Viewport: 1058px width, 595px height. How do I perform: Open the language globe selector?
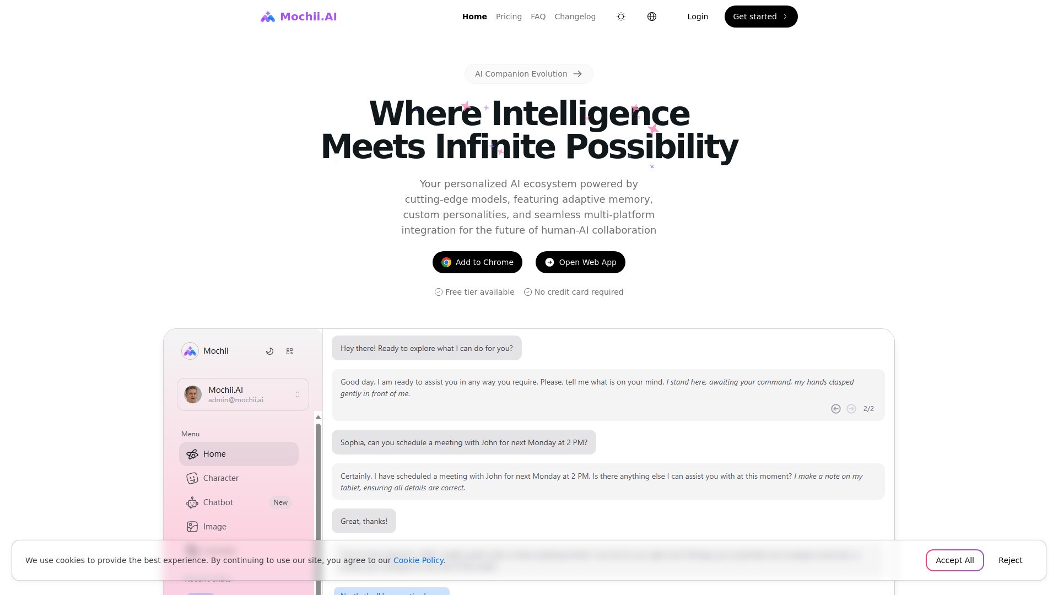click(x=652, y=17)
